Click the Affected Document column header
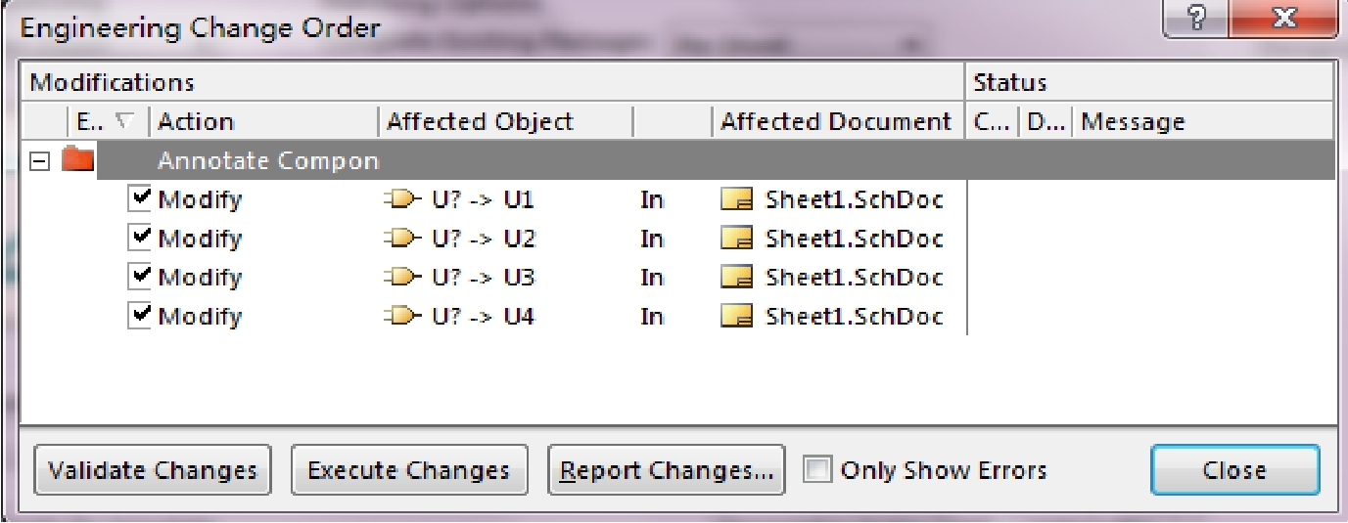1348x523 pixels. (837, 122)
